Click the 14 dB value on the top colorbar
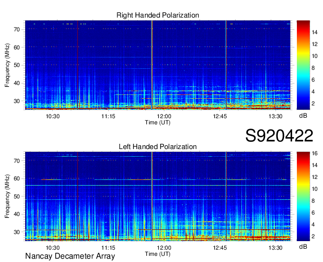 (314, 32)
